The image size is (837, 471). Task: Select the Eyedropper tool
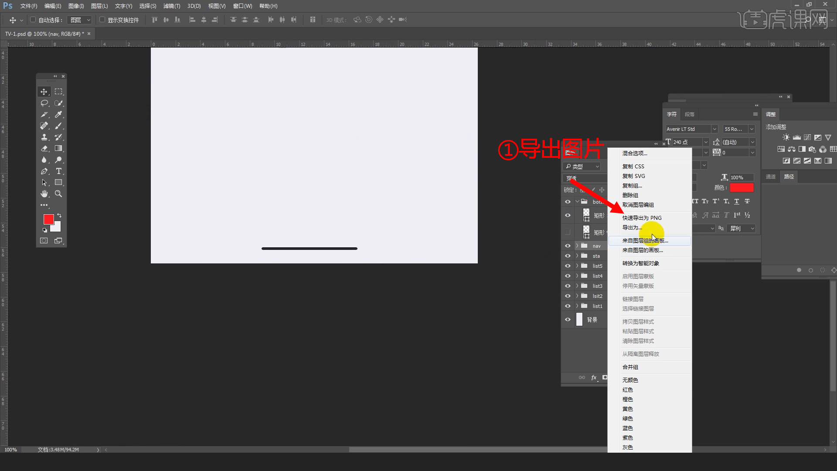(58, 114)
